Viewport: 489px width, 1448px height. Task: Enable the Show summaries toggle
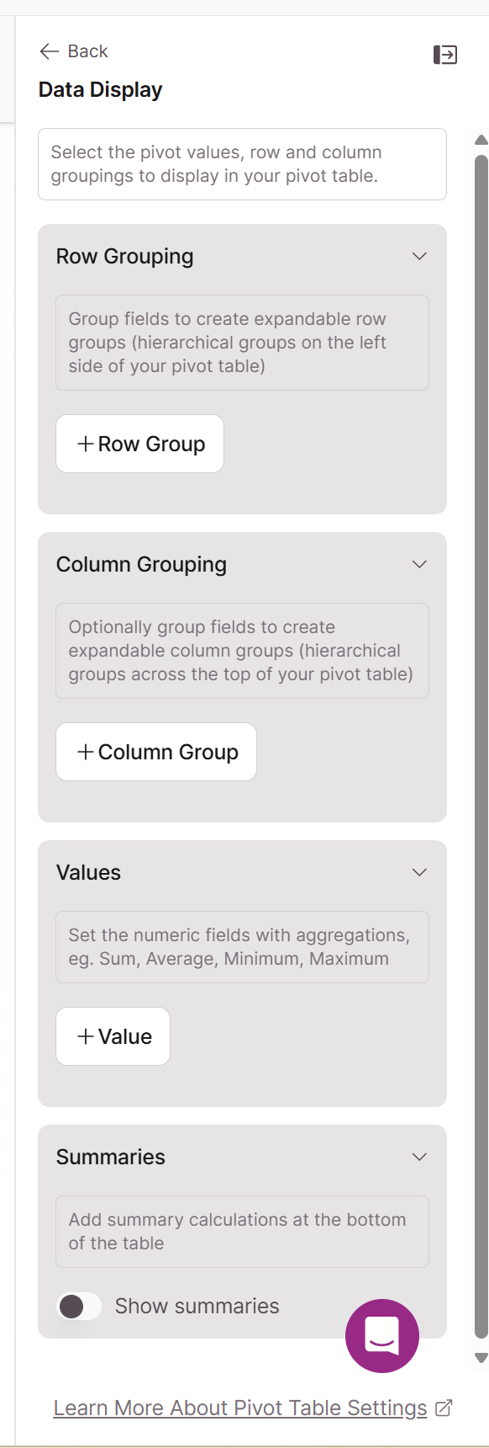pyautogui.click(x=79, y=1306)
